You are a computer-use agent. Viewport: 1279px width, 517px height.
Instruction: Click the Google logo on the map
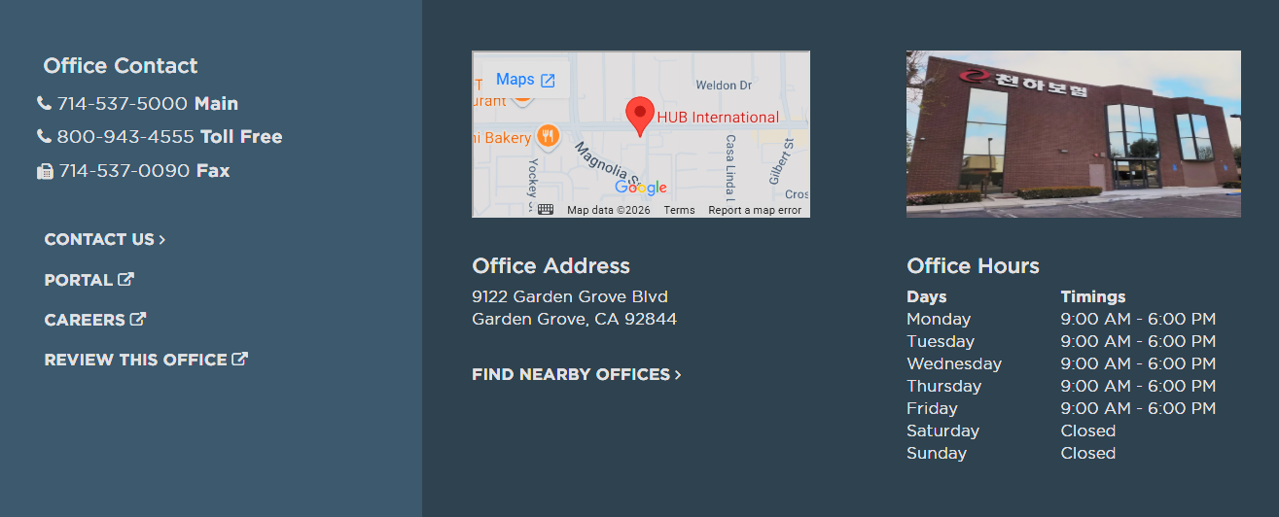click(641, 188)
